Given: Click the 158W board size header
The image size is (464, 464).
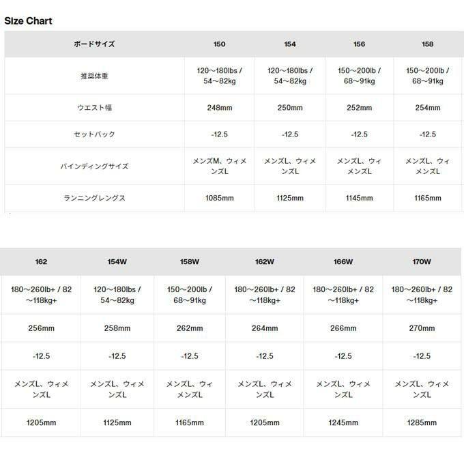Looking at the screenshot, I should [190, 261].
